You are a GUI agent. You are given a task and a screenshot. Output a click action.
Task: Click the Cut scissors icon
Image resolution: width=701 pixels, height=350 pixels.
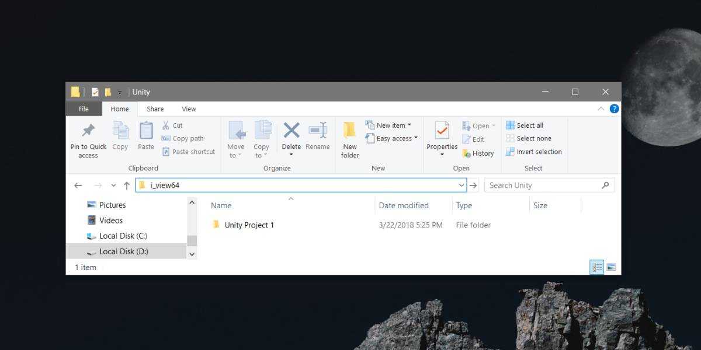[166, 125]
